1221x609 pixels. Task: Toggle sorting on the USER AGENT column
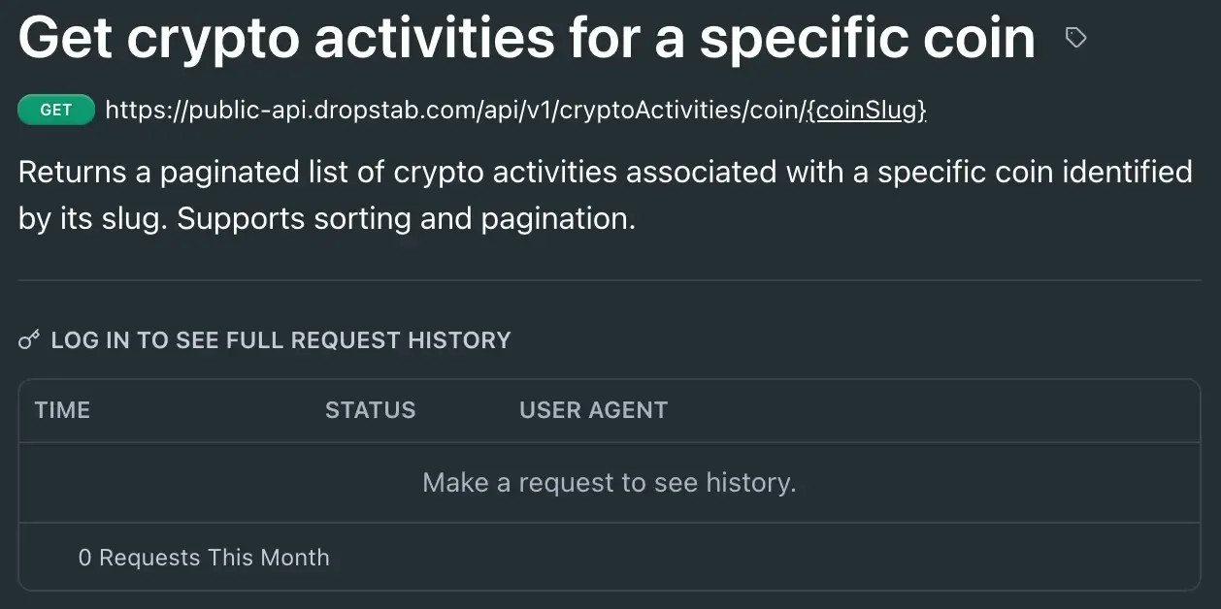point(593,409)
